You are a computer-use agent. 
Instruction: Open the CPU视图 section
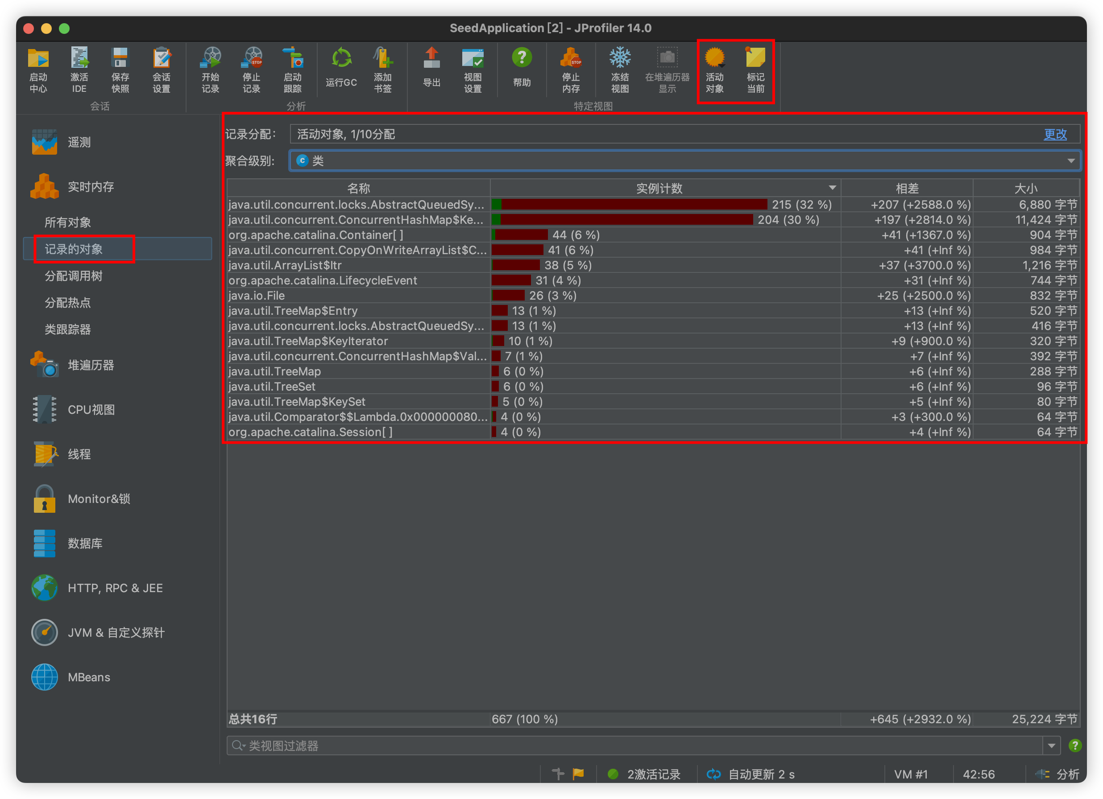pos(73,410)
